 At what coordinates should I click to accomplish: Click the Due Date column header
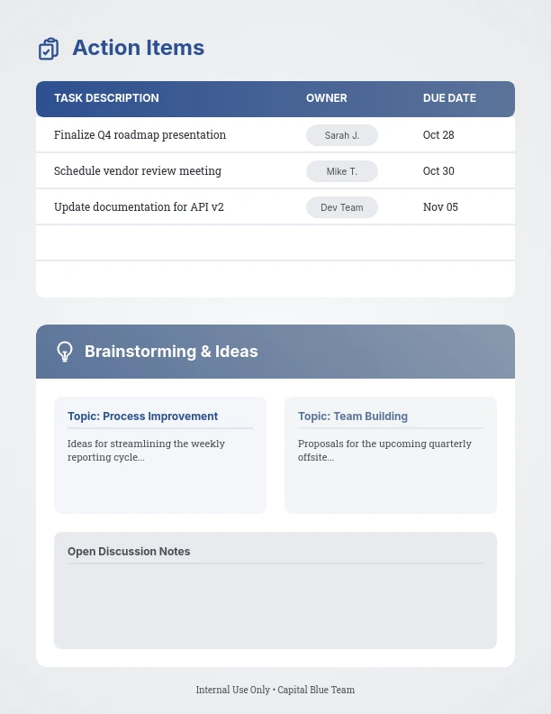[x=449, y=98]
